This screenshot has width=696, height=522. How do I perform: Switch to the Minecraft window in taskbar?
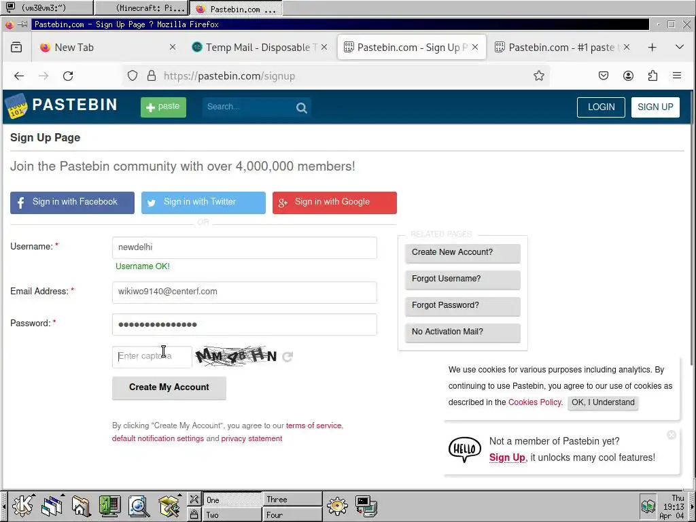(141, 8)
